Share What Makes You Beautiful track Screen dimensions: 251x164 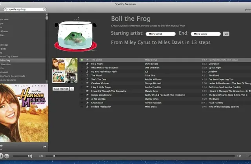pos(87,68)
